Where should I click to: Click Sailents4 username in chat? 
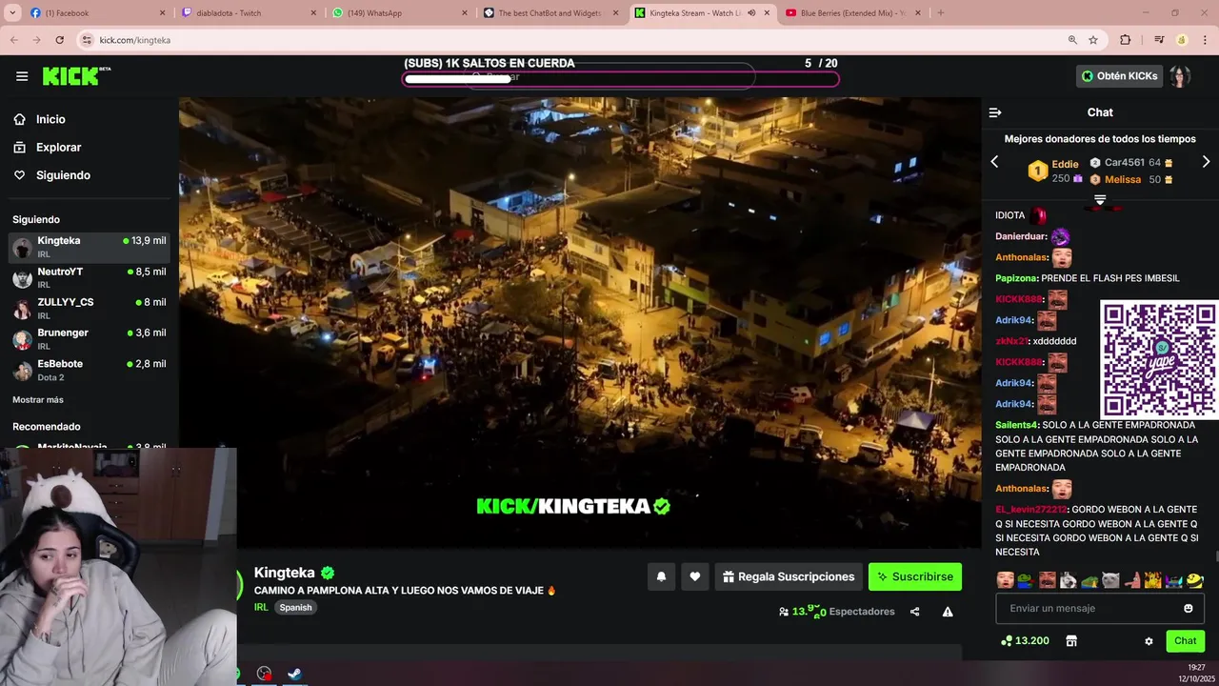(x=1016, y=425)
